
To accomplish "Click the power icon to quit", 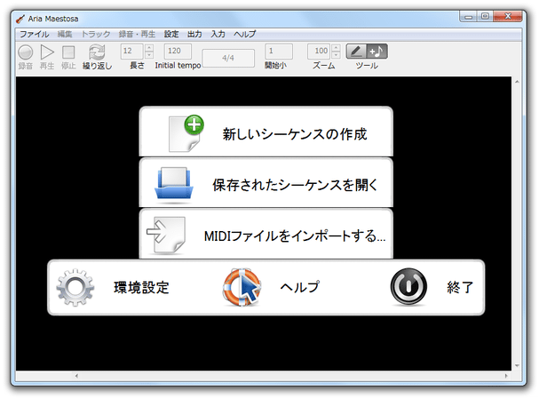I will [408, 287].
